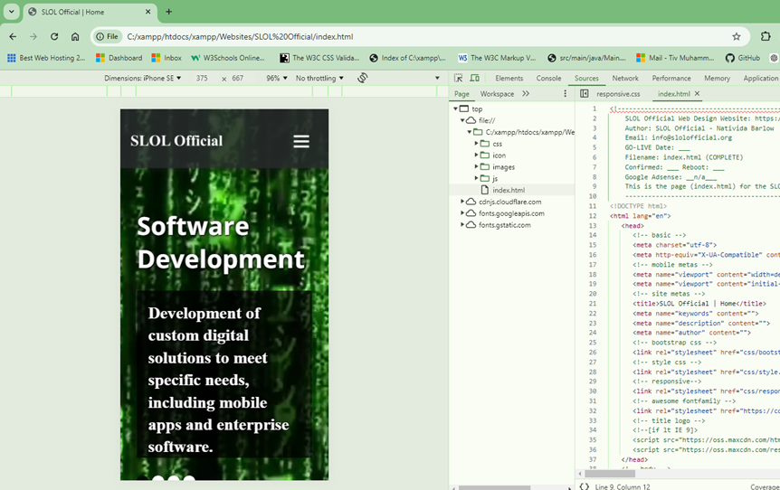Screen dimensions: 780x490
Task: Show more navigator tabs chevron
Action: click(526, 93)
